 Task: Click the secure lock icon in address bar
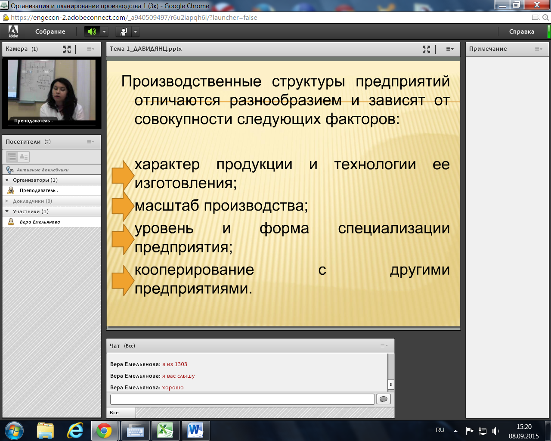6,18
